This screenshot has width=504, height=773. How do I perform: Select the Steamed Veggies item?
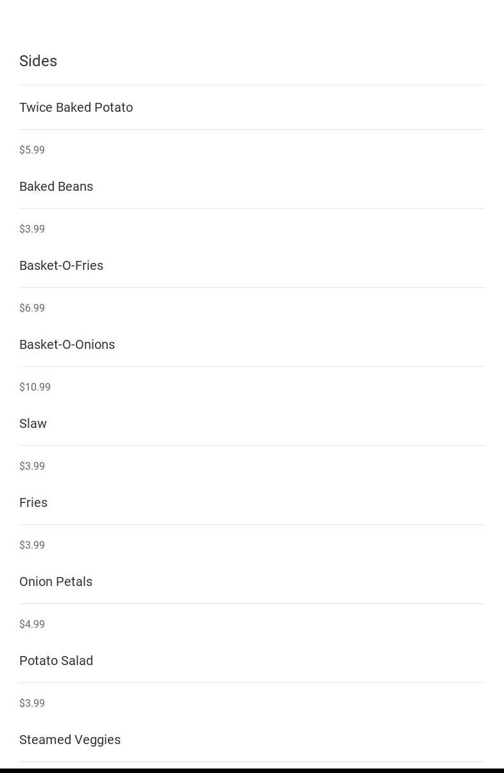pos(70,740)
